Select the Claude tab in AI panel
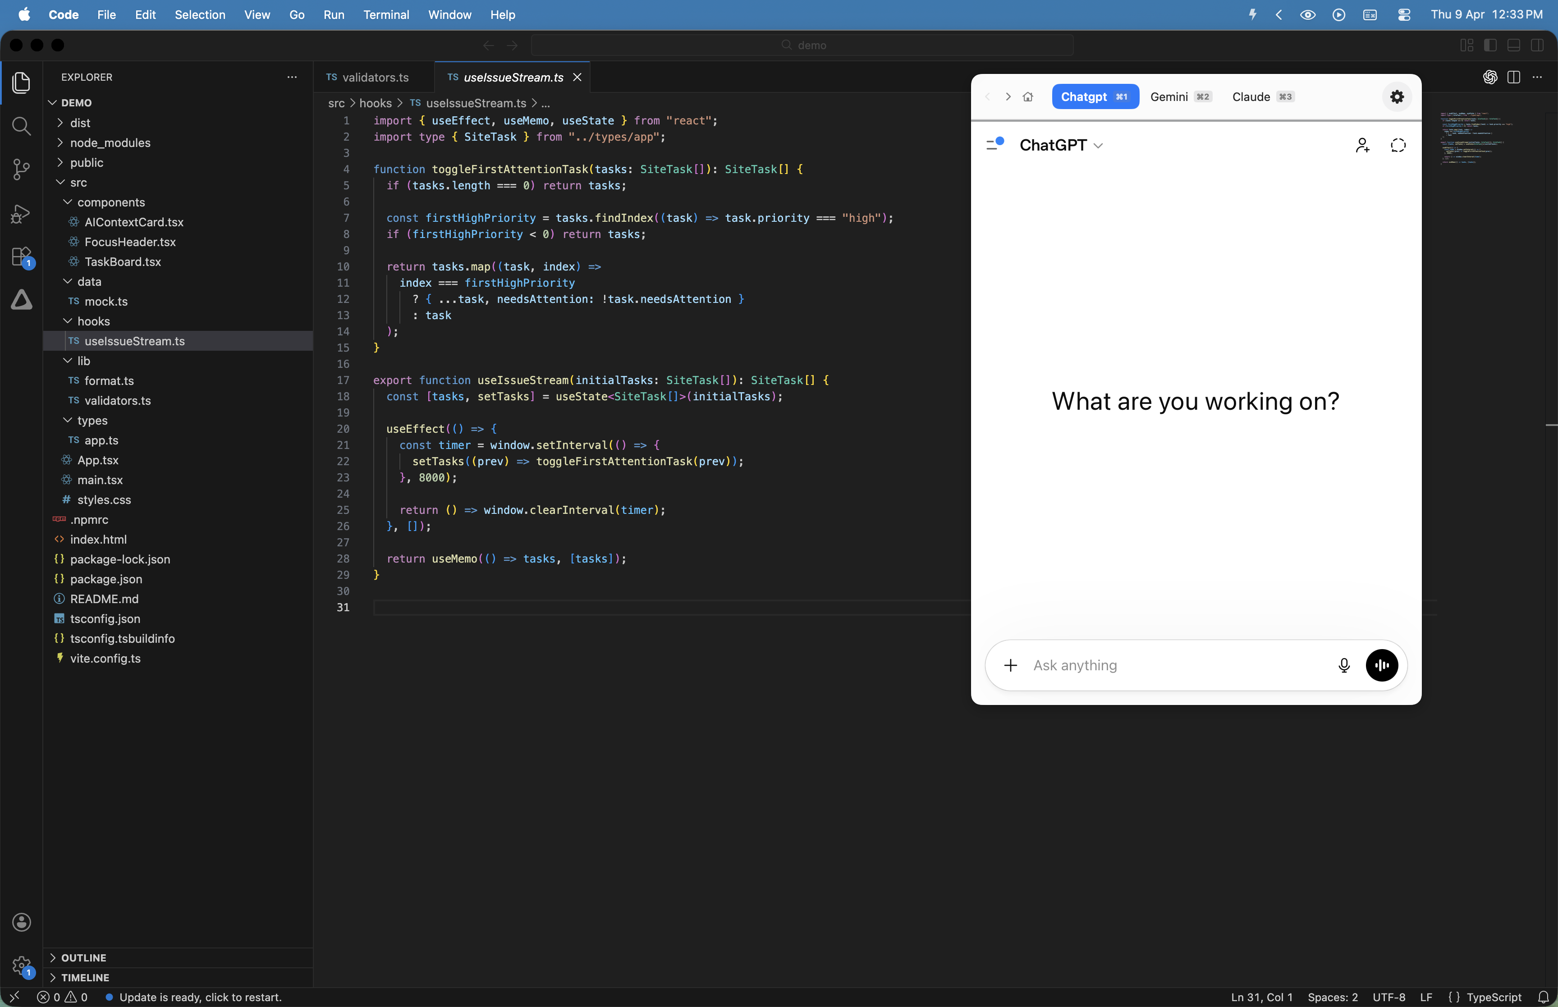1558x1007 pixels. click(1262, 97)
